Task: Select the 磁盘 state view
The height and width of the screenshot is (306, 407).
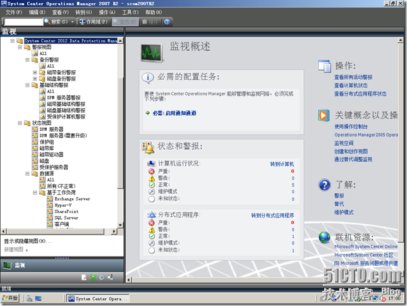Action: [x=44, y=161]
